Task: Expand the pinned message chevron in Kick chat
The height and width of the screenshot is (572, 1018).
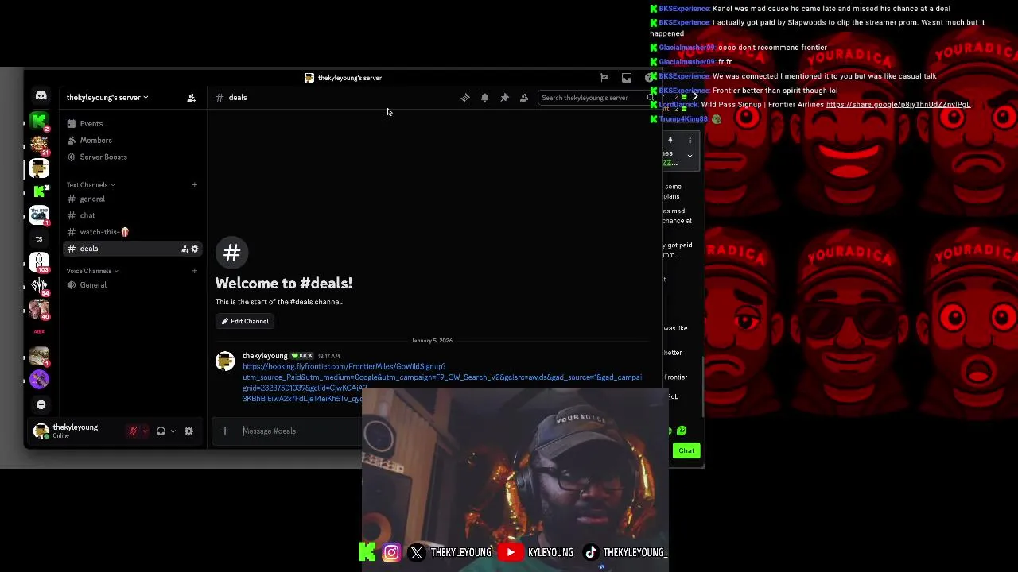Action: pyautogui.click(x=690, y=156)
